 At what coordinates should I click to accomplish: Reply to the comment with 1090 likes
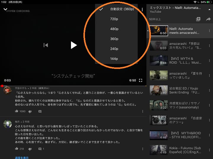click(x=40, y=112)
